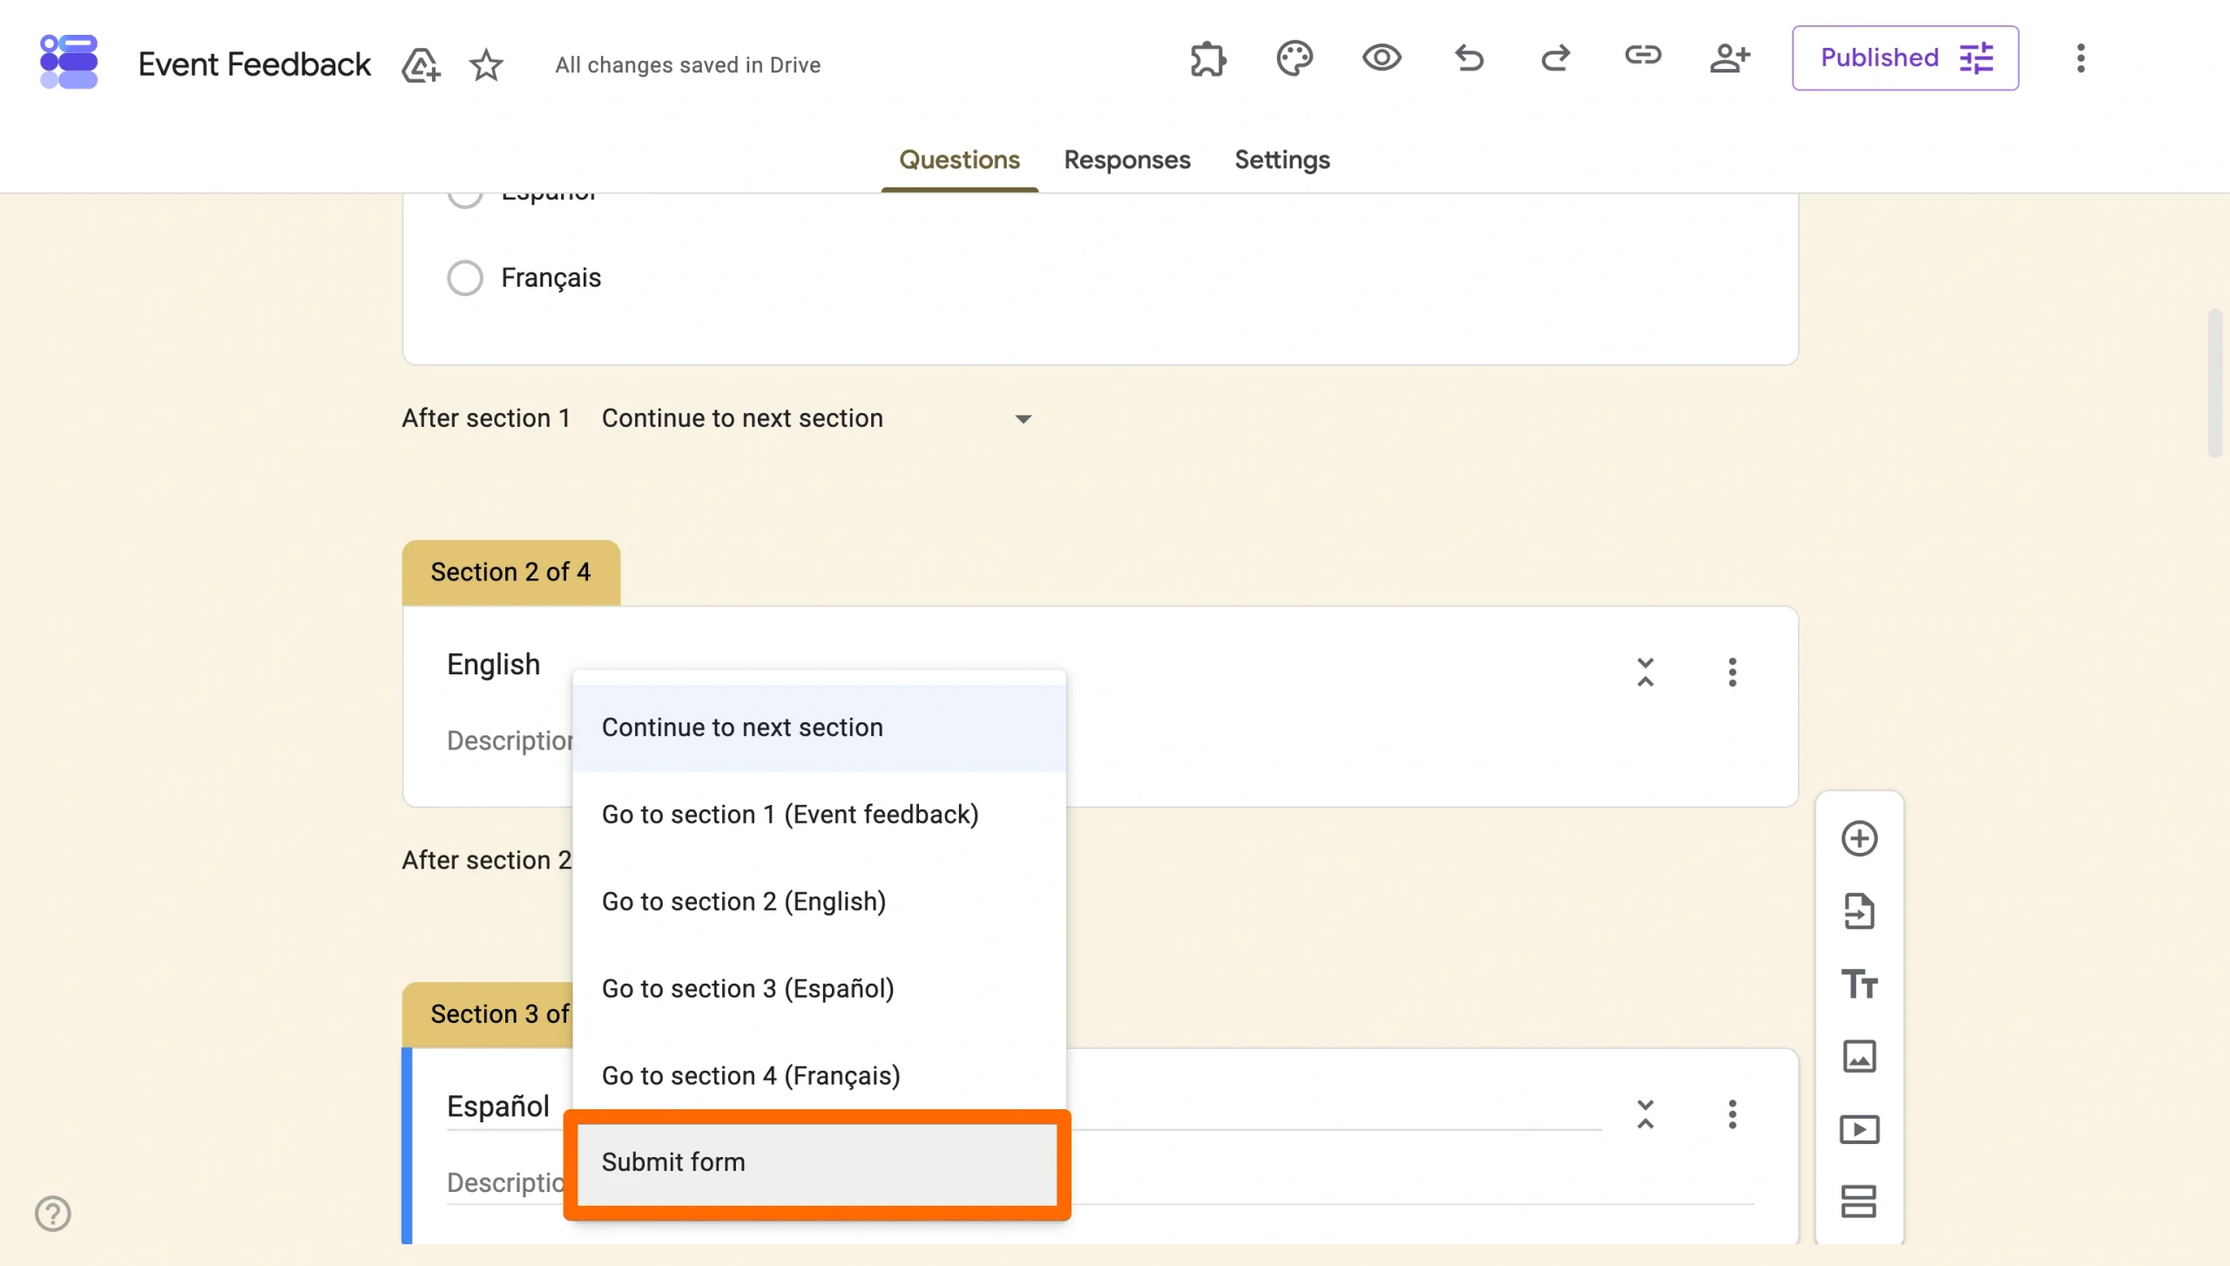Open the help question mark icon
The image size is (2230, 1266).
[x=53, y=1213]
